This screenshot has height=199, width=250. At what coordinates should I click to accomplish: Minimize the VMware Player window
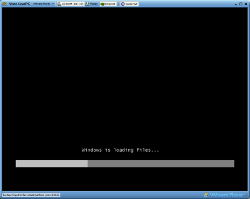click(x=236, y=4)
